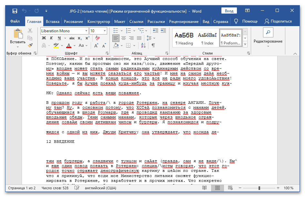Apply subscript formatting

point(80,38)
